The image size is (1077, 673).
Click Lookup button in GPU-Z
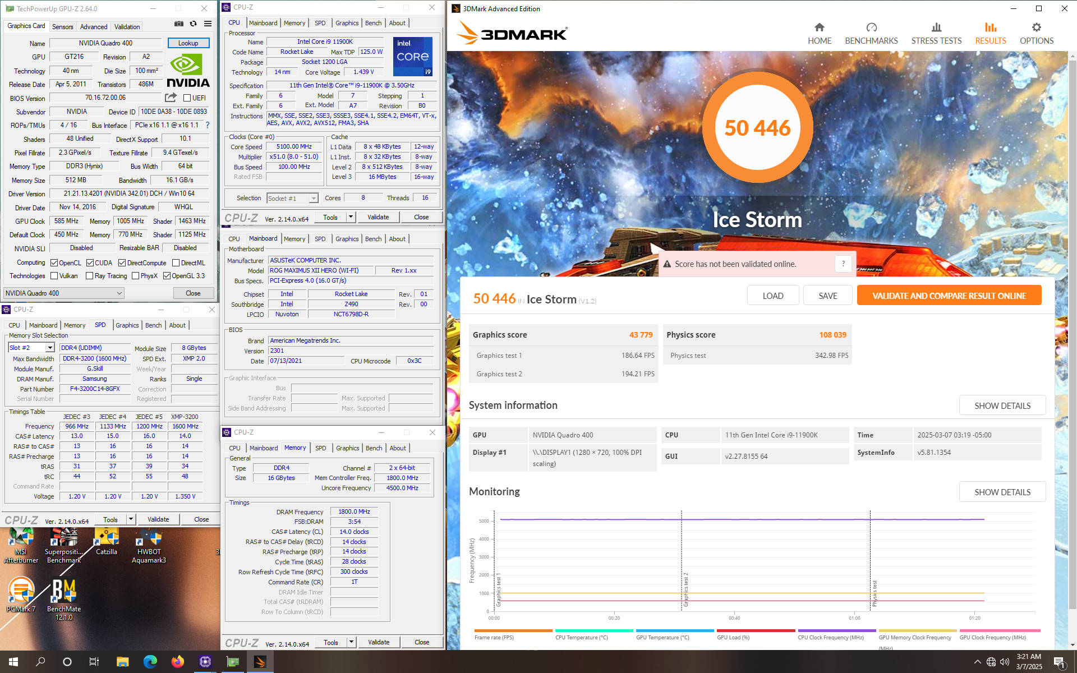pos(188,43)
